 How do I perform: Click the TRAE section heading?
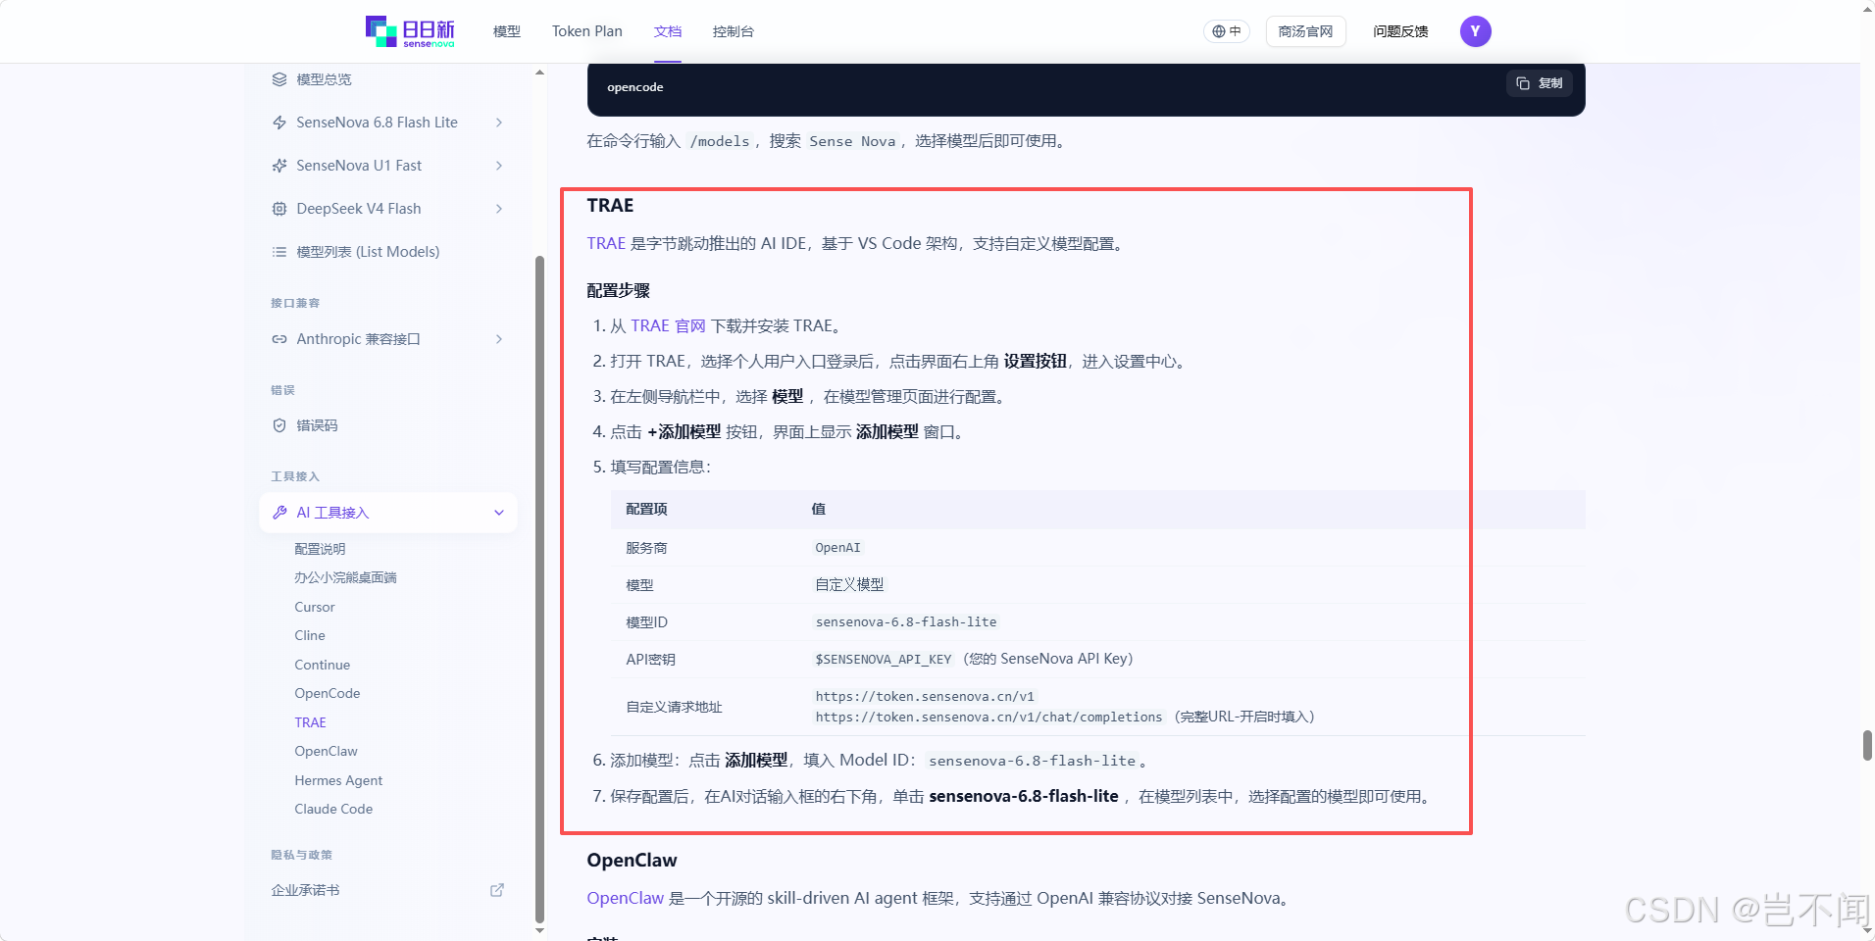(x=610, y=205)
